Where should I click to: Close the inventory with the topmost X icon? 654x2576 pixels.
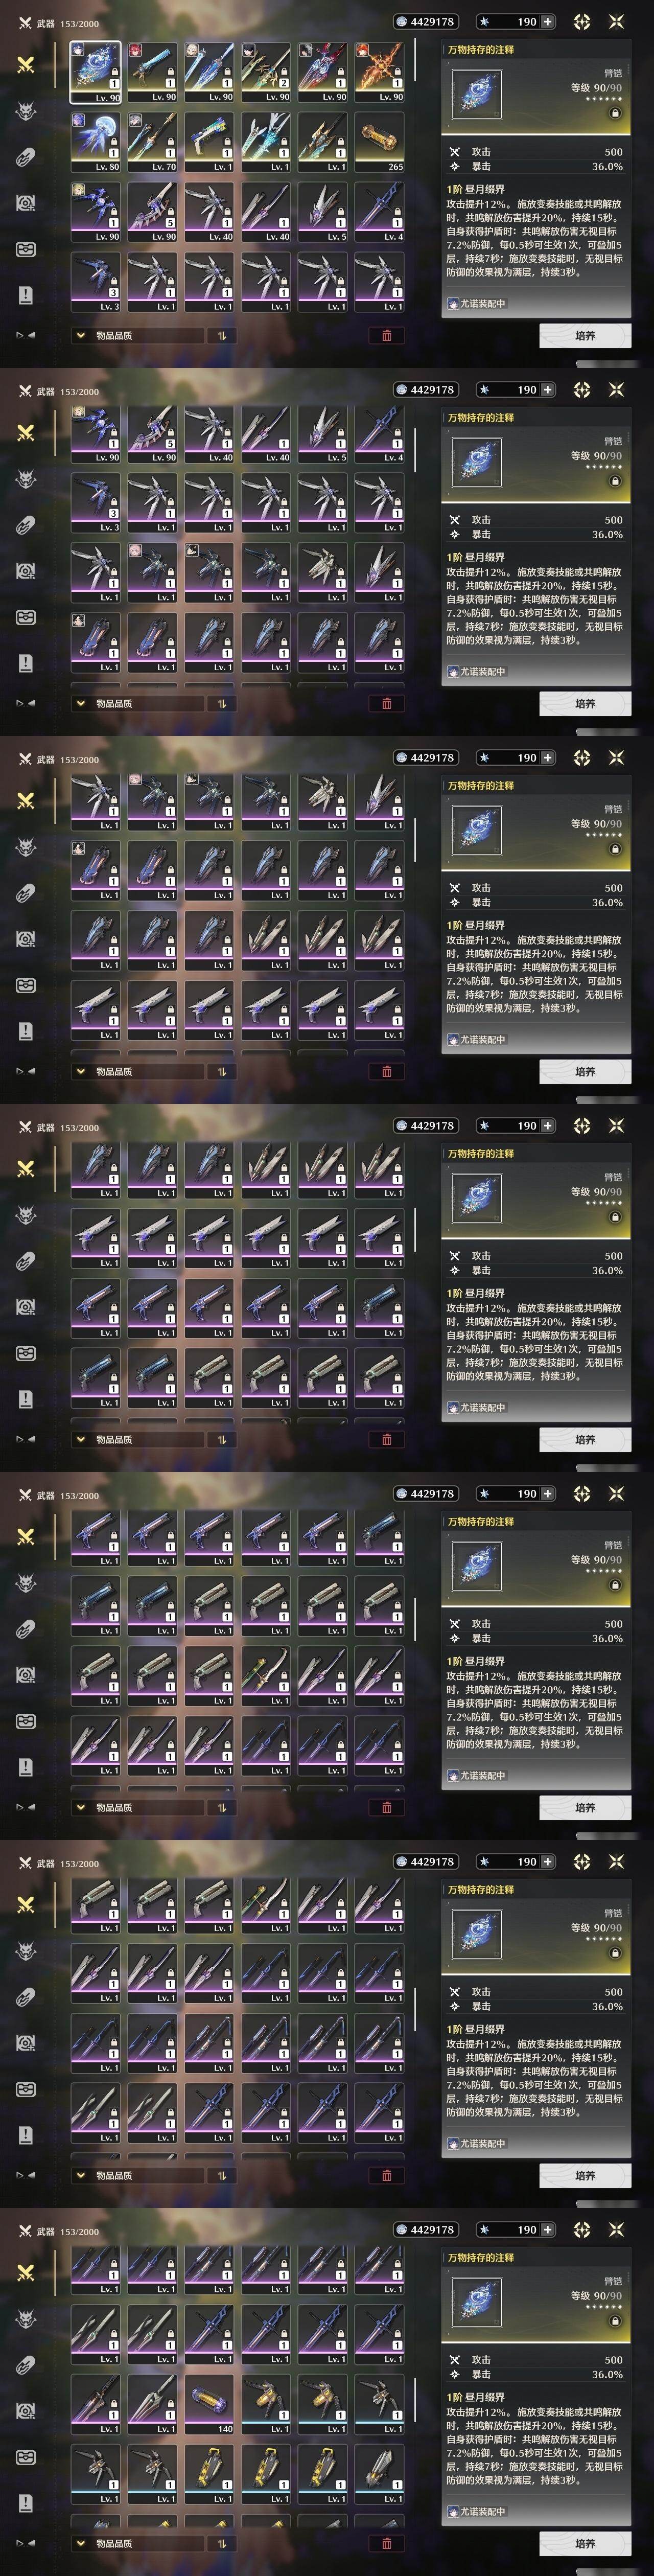coord(616,21)
